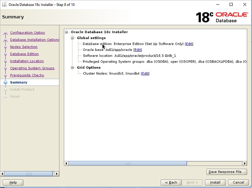
Task: Click the sidebar left scroll arrow
Action: pyautogui.click(x=2, y=174)
